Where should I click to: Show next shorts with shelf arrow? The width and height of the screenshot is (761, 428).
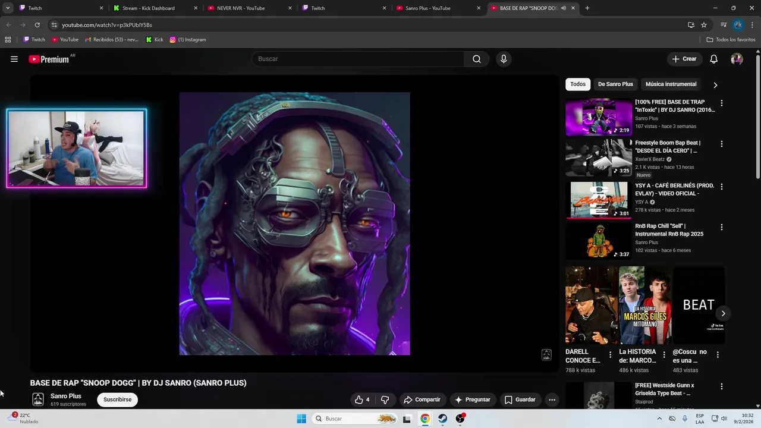(x=723, y=313)
